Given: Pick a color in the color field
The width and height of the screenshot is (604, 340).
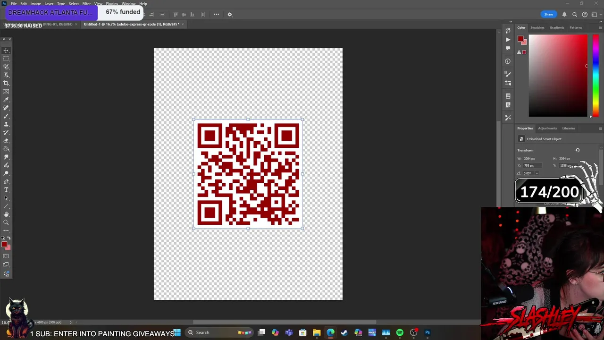Looking at the screenshot, I should pos(558,76).
